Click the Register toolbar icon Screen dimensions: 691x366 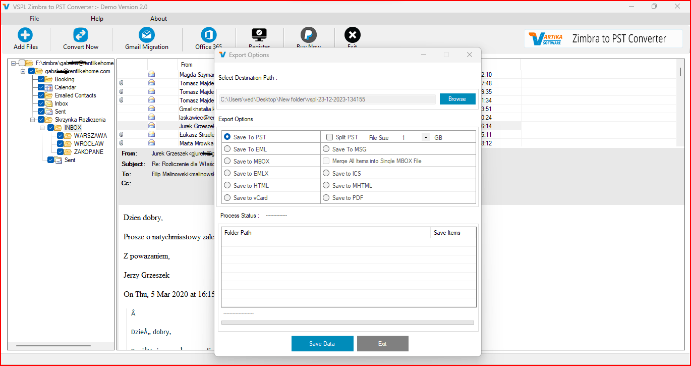pos(259,35)
